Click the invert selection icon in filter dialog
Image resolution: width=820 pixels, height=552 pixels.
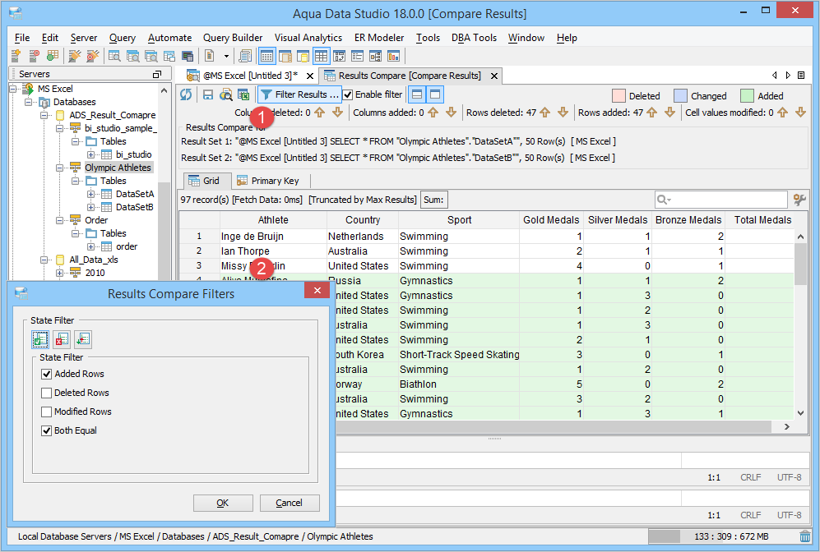click(82, 339)
